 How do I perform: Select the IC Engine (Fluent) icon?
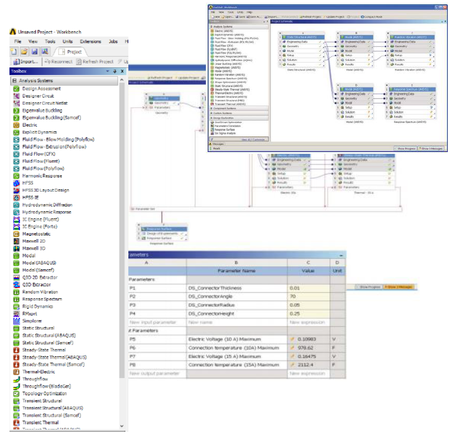[x=17, y=219]
